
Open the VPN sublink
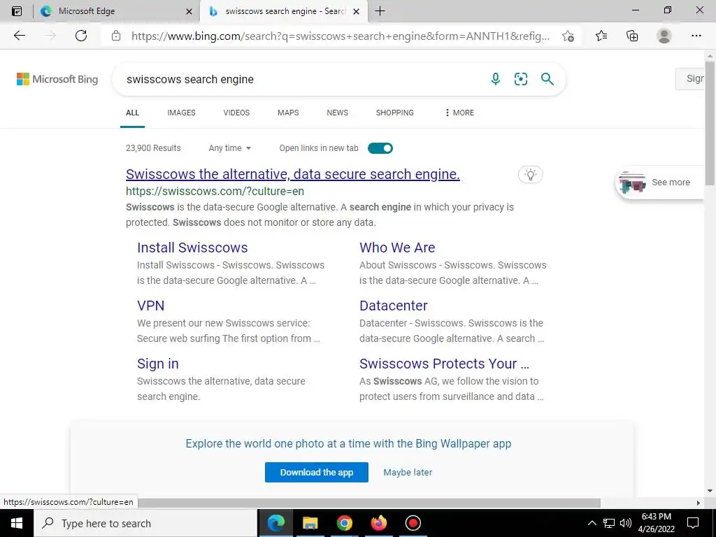point(151,306)
